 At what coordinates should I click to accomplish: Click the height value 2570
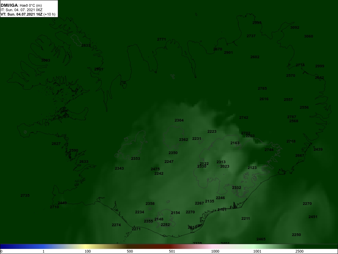coord(291,76)
